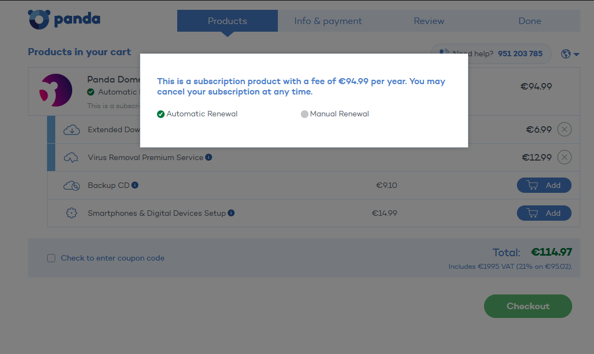Image resolution: width=594 pixels, height=354 pixels.
Task: Tick the enter coupon code checkbox
Action: (x=51, y=258)
